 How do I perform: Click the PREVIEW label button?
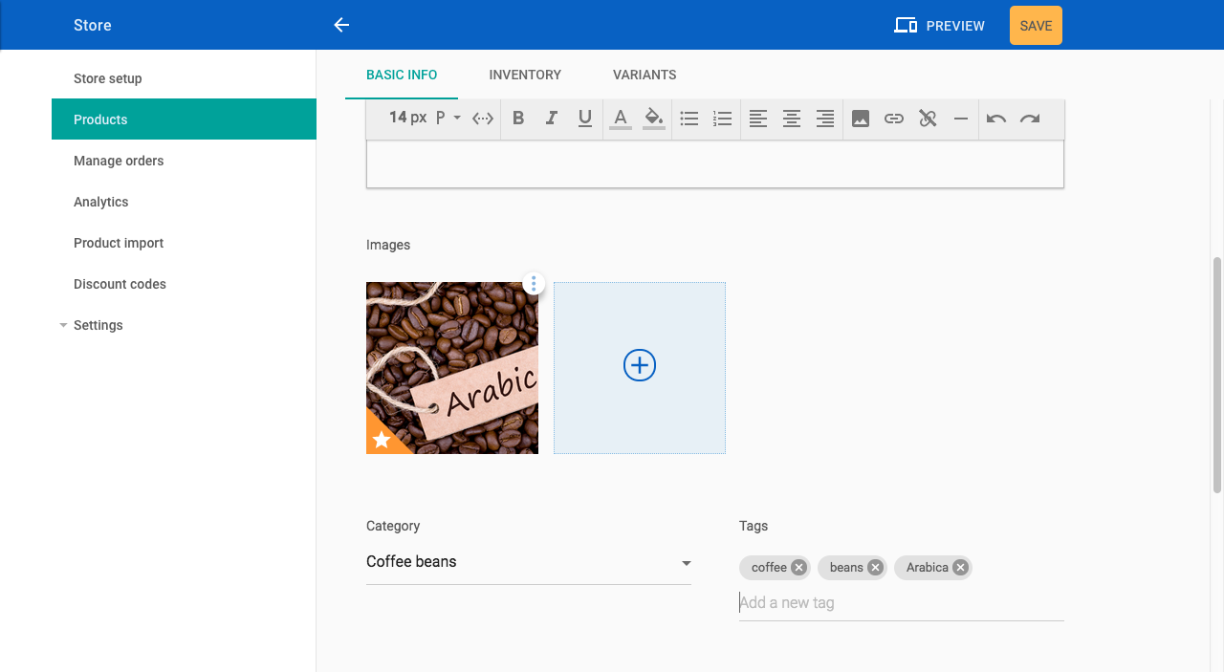click(955, 26)
